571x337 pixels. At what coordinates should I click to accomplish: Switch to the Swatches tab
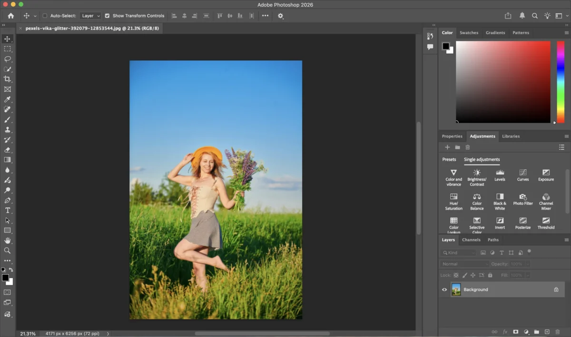[469, 32]
